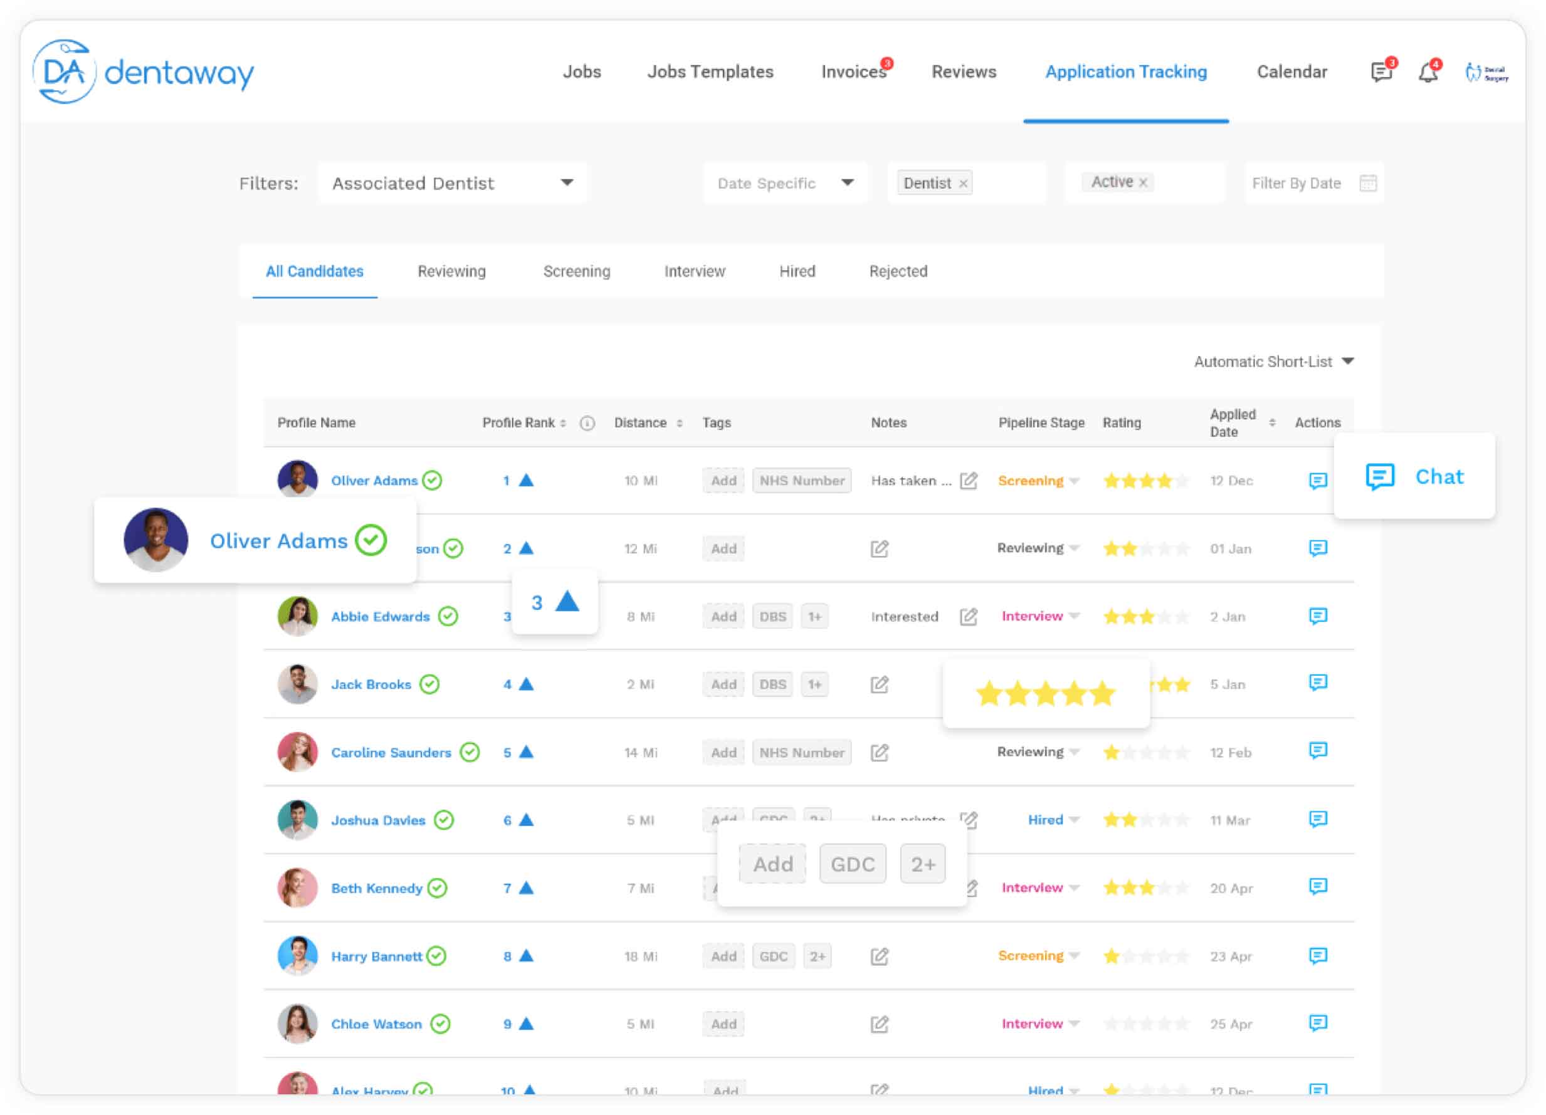Image resolution: width=1546 pixels, height=1115 pixels.
Task: Open Date Specific dropdown
Action: [786, 182]
